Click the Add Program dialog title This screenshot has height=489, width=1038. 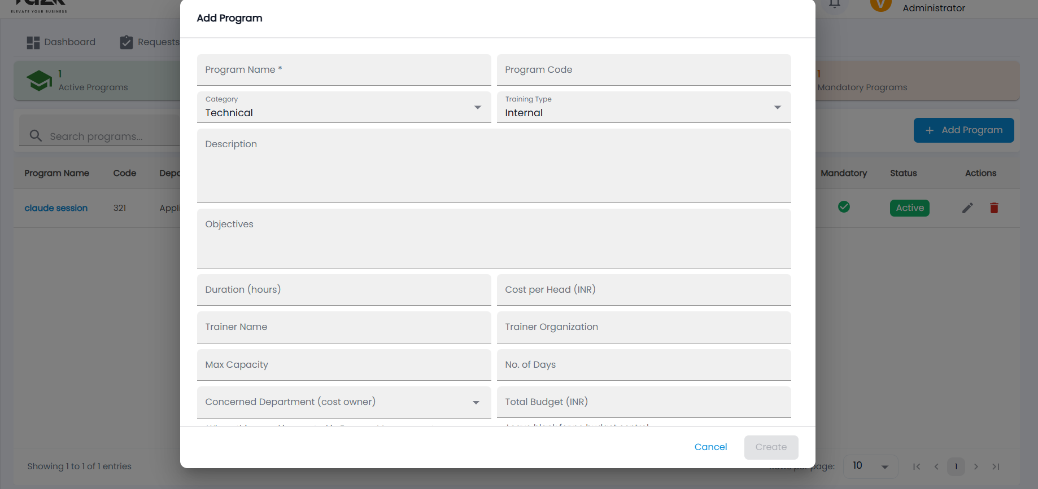tap(229, 18)
